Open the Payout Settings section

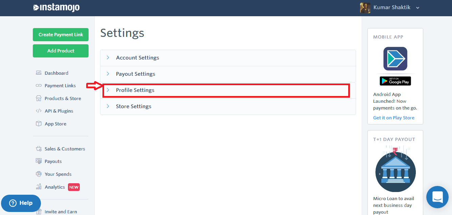coord(228,74)
